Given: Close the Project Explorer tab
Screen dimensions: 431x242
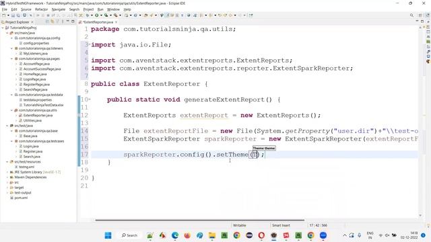Looking at the screenshot, I should [32, 22].
